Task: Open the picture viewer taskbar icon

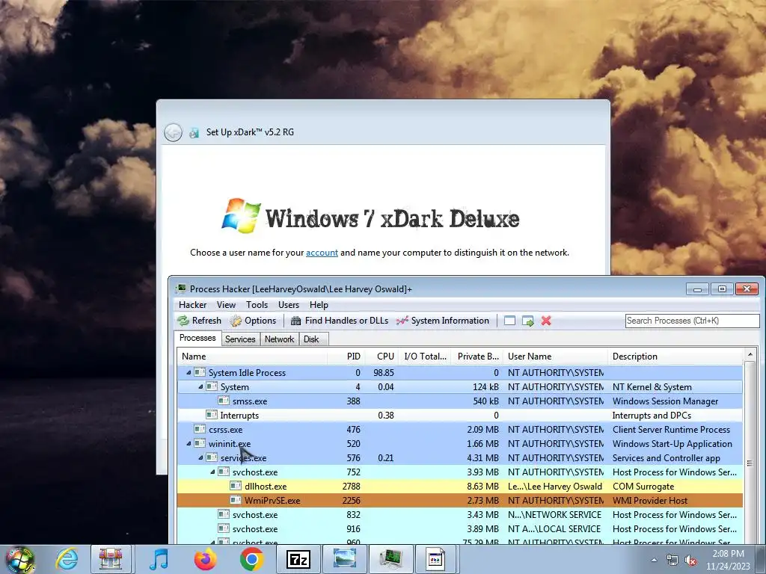Action: 344,559
